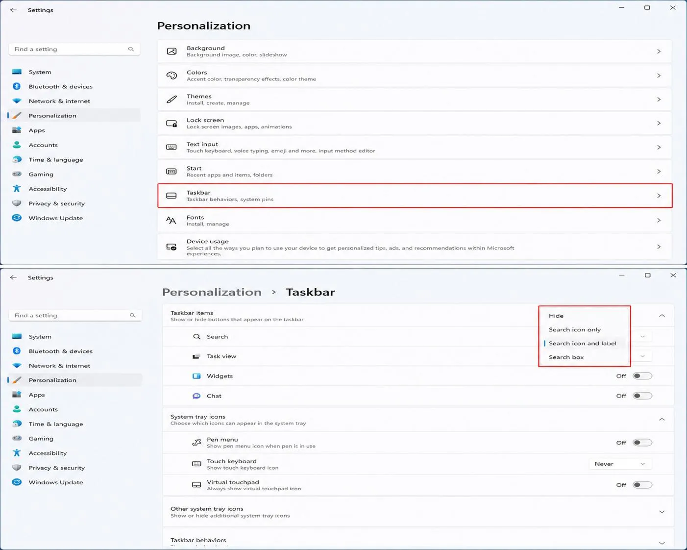Go back using arrow in upper Settings window

point(13,10)
